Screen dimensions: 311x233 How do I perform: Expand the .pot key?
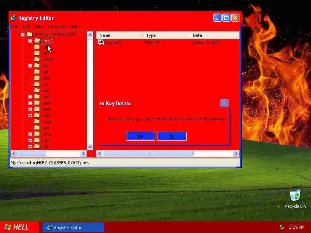coord(30,141)
